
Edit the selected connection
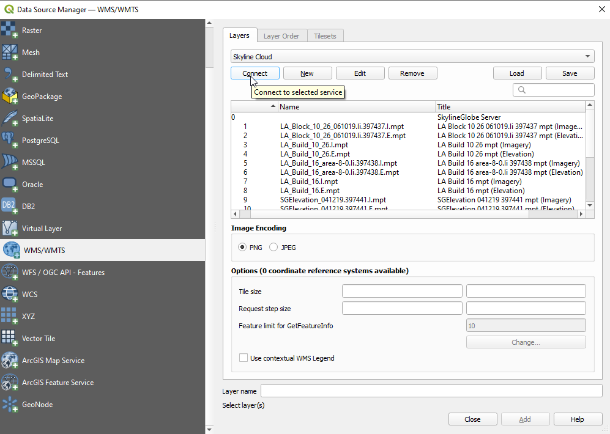360,73
